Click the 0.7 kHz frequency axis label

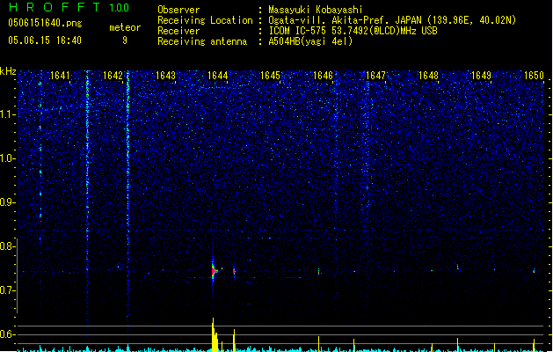coord(7,290)
